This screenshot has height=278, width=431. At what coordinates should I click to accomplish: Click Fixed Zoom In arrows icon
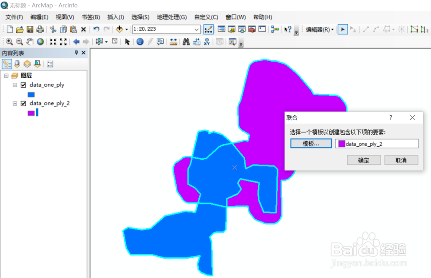coord(53,42)
